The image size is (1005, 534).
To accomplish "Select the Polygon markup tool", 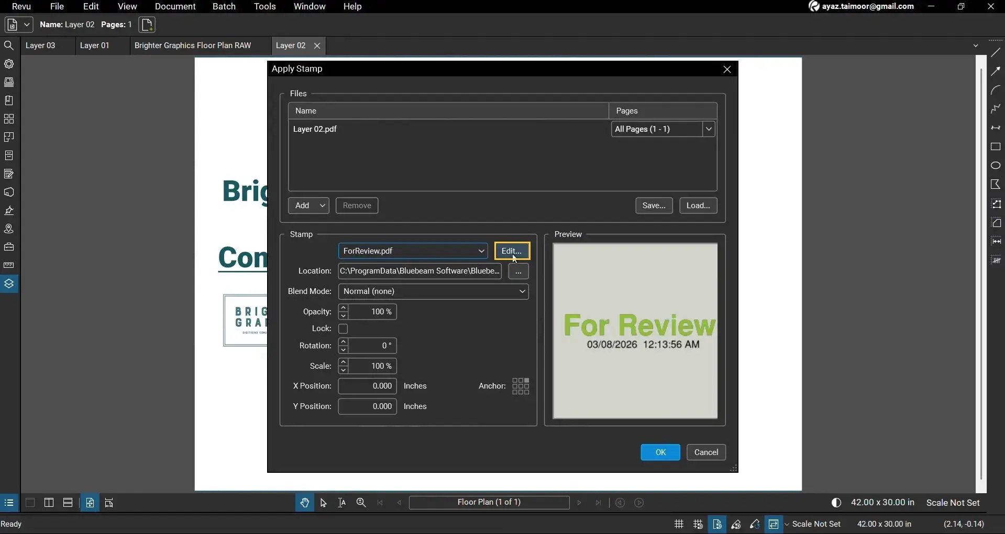I will [x=996, y=185].
